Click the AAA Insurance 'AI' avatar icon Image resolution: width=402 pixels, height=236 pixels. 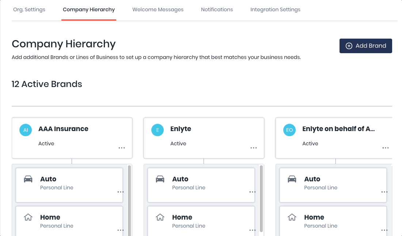pyautogui.click(x=26, y=130)
